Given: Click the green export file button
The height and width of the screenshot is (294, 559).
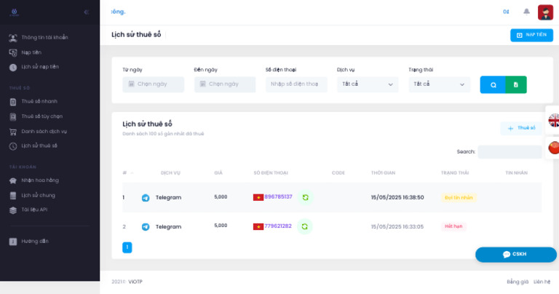Looking at the screenshot, I should coord(515,84).
